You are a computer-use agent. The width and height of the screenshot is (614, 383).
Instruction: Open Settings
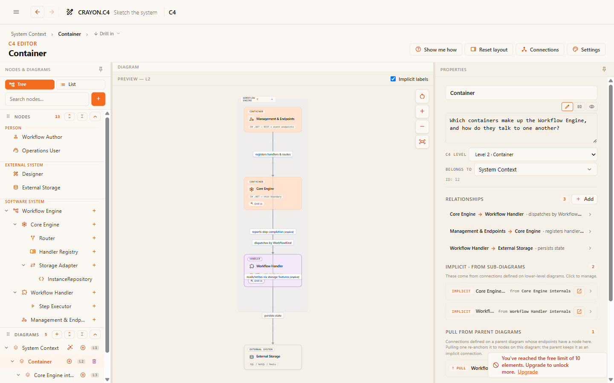[586, 49]
